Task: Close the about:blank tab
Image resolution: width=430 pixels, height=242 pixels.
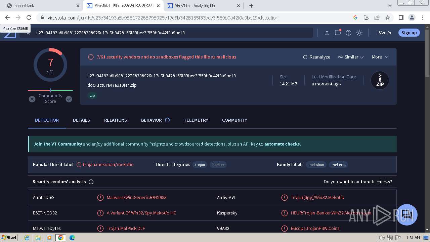Action: point(78,6)
